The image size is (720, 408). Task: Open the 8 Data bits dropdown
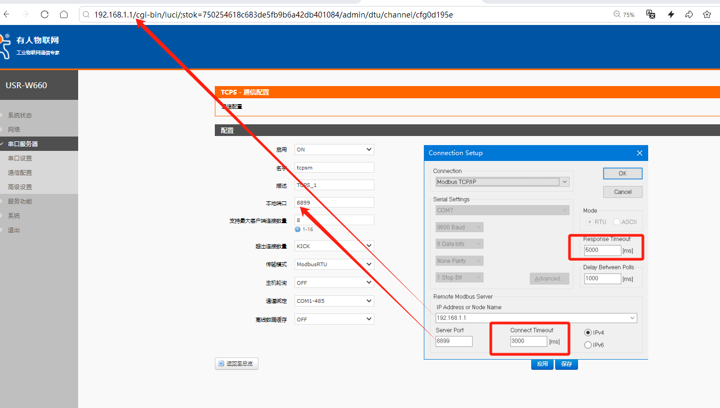[459, 244]
